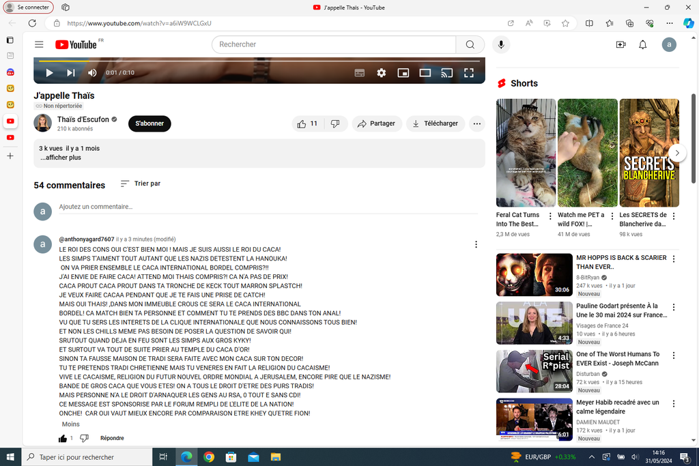The width and height of the screenshot is (699, 466).
Task: Open Thaïs d'Escufon channel name
Action: (x=83, y=119)
